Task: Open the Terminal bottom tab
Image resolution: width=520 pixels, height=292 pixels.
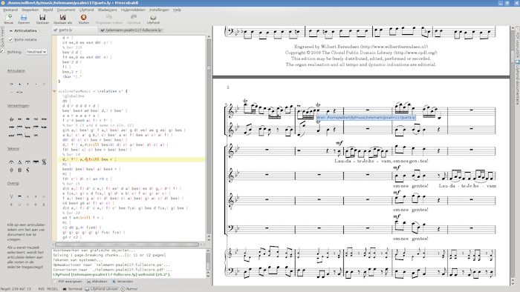Action: point(73,289)
